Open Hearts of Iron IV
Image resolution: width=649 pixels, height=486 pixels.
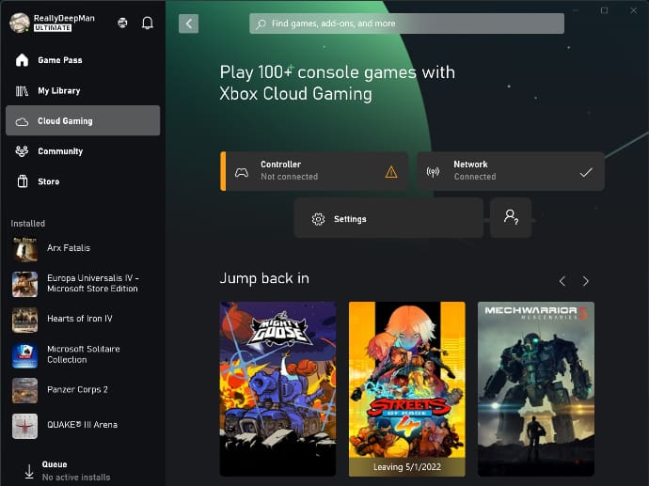[x=83, y=319]
